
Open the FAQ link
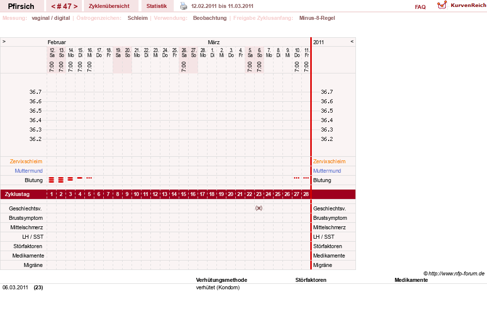point(420,7)
